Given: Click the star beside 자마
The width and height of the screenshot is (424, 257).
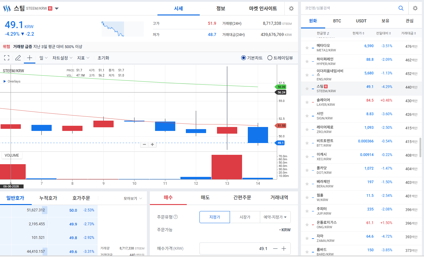Looking at the screenshot, I should 307,238.
